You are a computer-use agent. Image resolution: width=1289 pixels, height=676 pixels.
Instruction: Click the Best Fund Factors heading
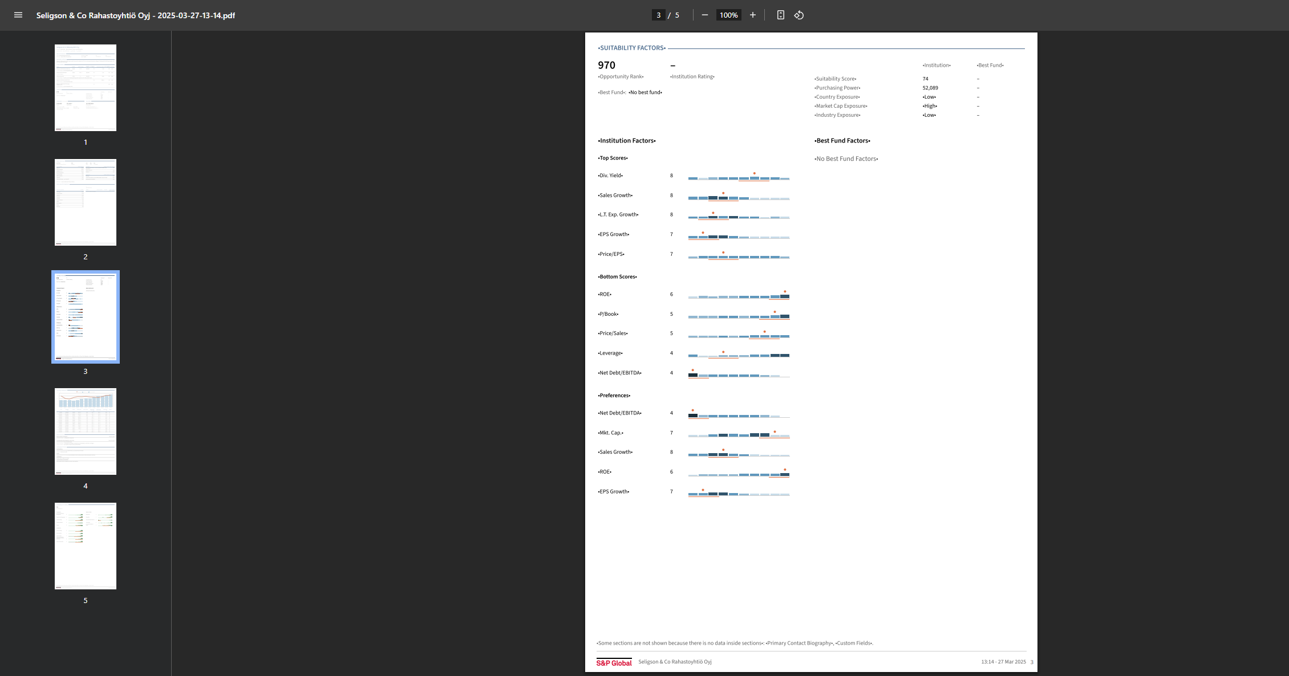[x=842, y=141]
